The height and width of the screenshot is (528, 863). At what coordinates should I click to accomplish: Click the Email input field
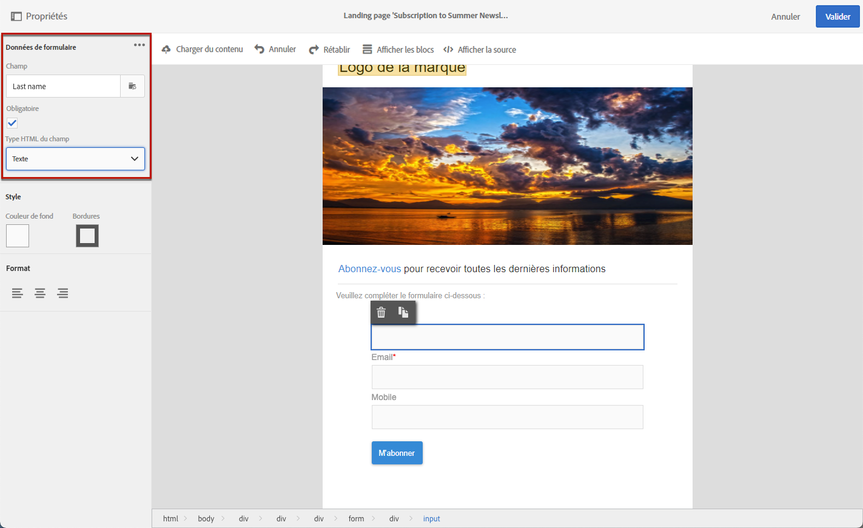[508, 377]
